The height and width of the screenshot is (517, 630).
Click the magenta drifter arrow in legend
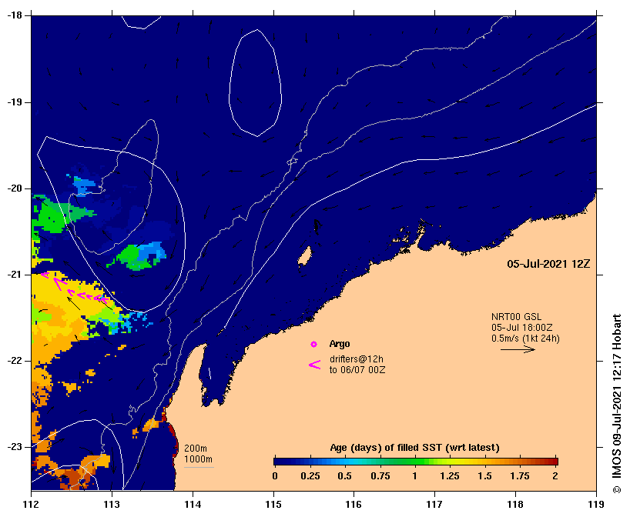314,365
